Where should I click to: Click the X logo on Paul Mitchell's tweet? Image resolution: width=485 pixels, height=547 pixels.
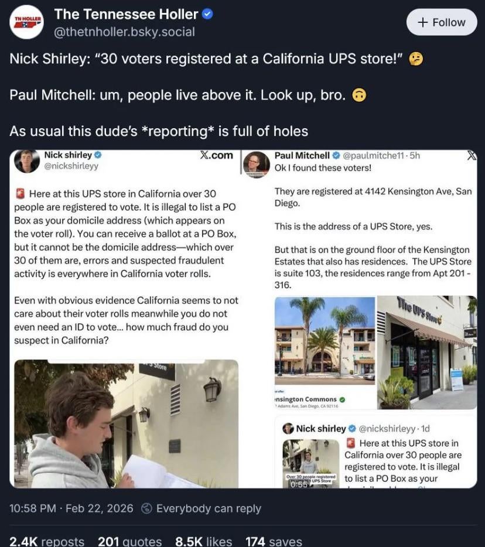point(471,156)
